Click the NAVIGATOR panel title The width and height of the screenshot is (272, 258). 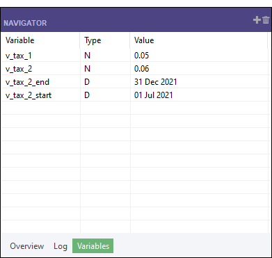[25, 23]
